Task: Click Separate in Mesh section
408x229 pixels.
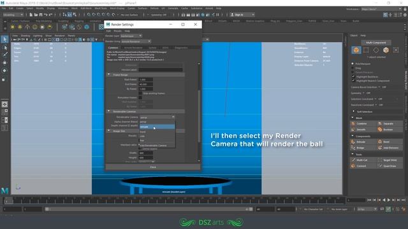Action: (390, 123)
